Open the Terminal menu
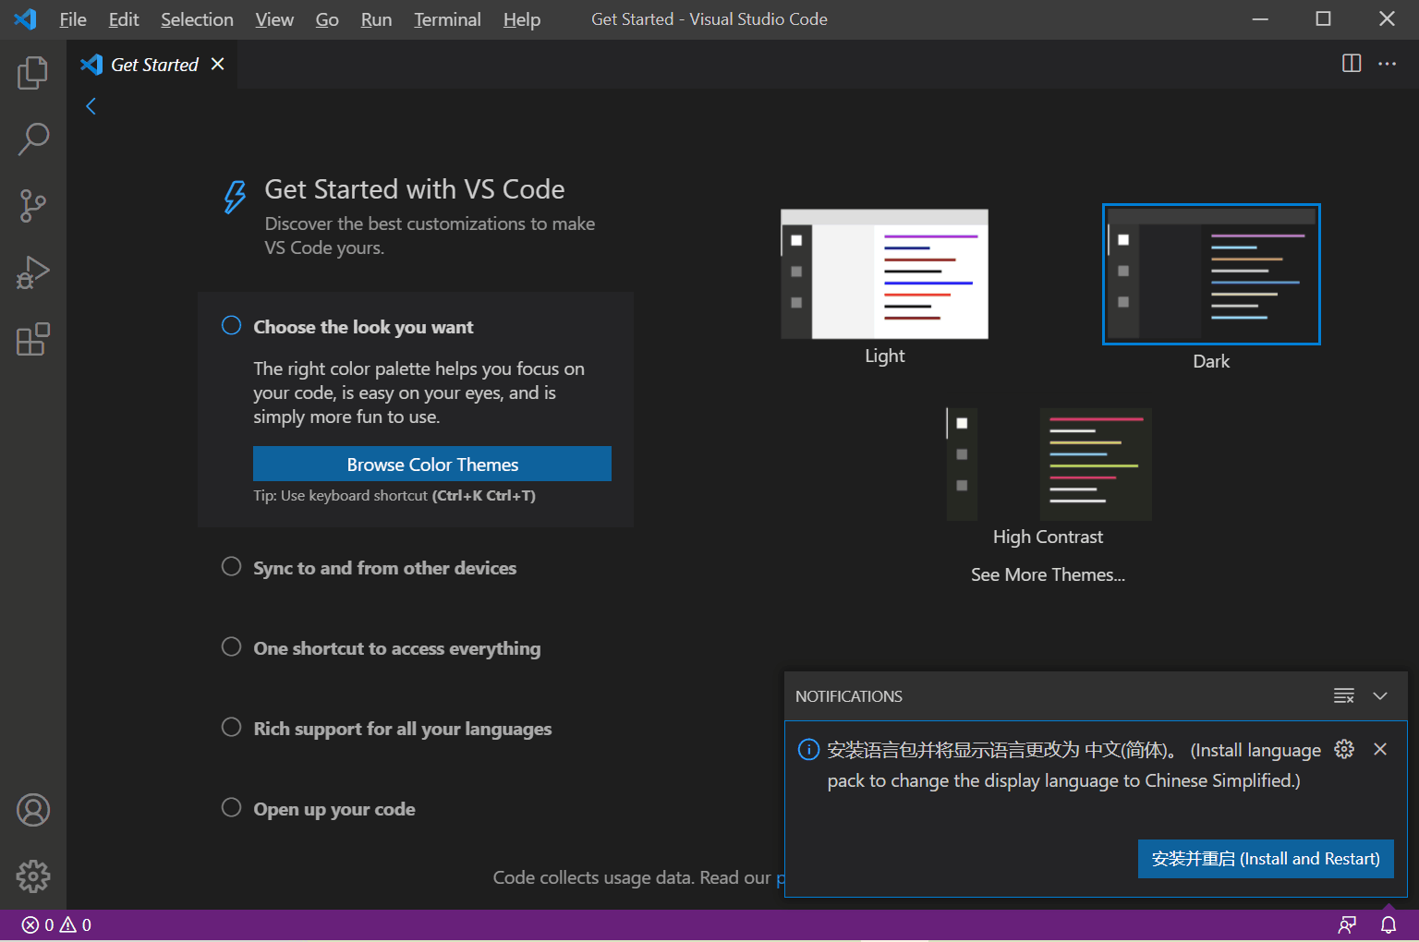The height and width of the screenshot is (942, 1419). pos(447,19)
